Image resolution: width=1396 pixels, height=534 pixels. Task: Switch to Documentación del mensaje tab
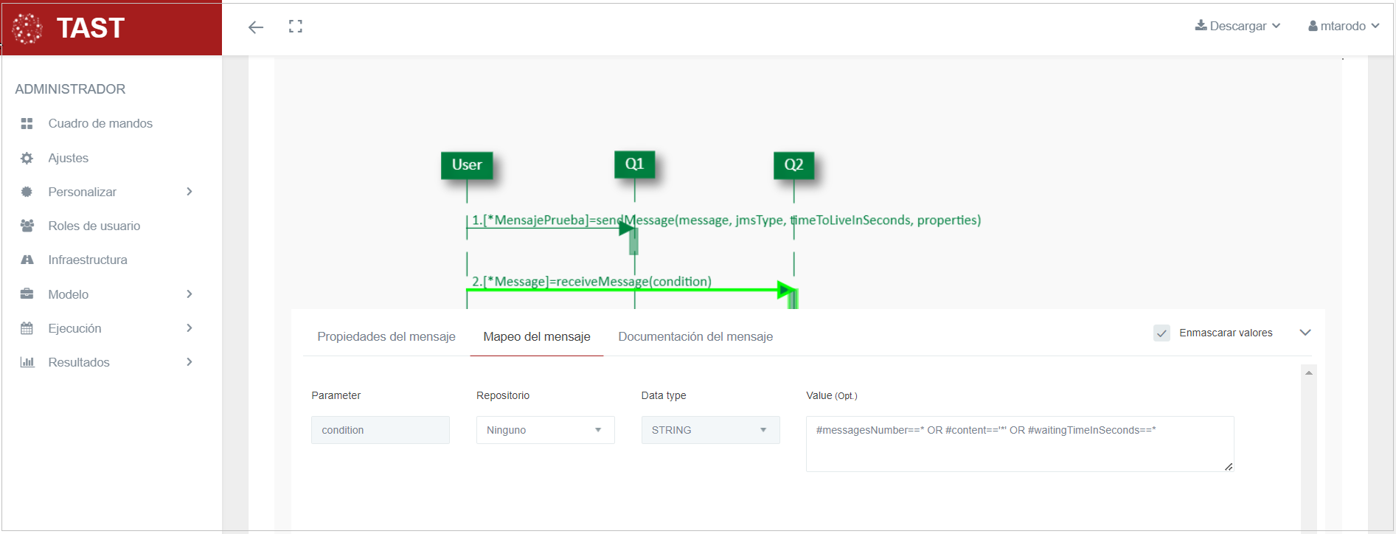pyautogui.click(x=695, y=336)
